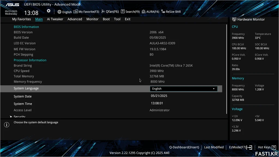Click the BIOS Information heading
The width and height of the screenshot is (279, 157).
(x=26, y=27)
